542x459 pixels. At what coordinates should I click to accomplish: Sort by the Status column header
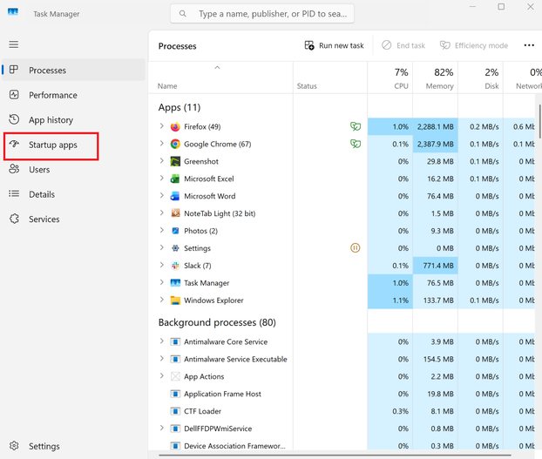[x=330, y=78]
